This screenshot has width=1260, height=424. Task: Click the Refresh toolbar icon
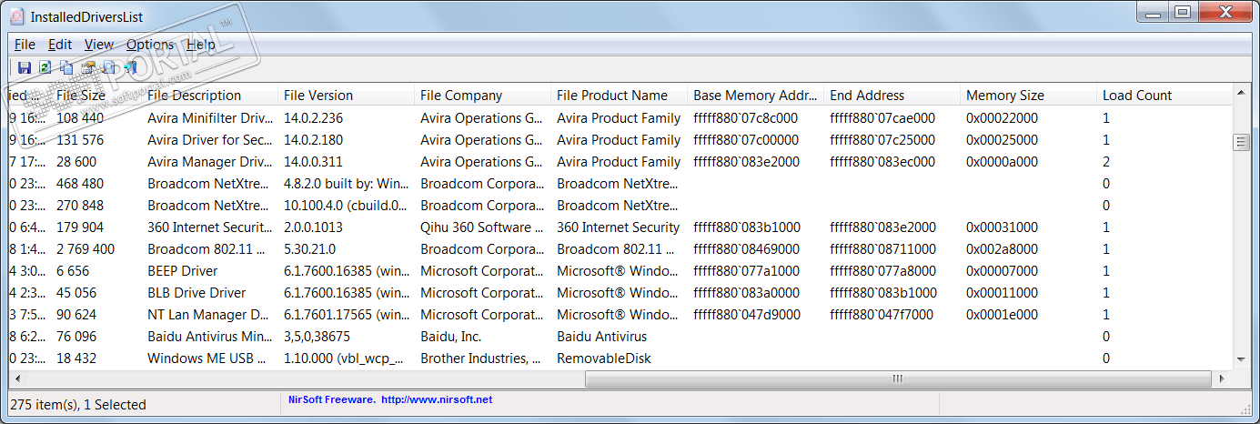coord(45,67)
